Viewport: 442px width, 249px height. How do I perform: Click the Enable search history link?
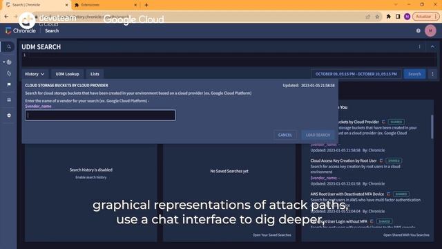coord(90,177)
